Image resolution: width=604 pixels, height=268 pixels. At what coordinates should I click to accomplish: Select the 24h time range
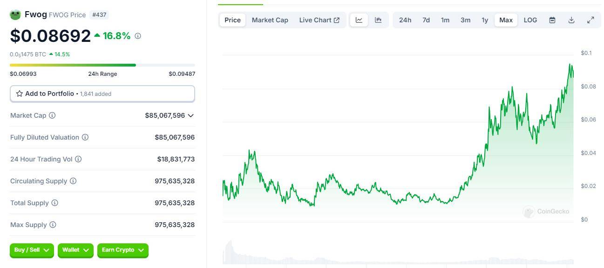tap(405, 20)
